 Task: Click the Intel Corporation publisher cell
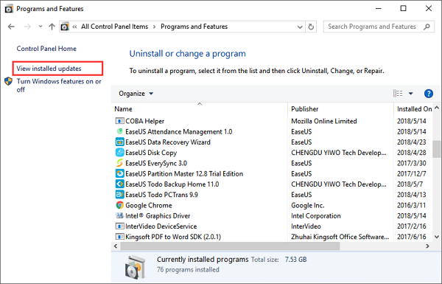coord(316,215)
